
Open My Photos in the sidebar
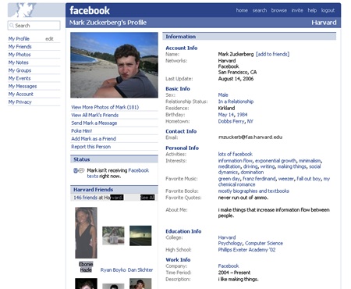(x=19, y=55)
